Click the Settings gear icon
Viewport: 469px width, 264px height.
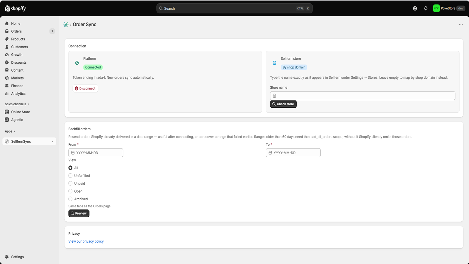[7, 257]
